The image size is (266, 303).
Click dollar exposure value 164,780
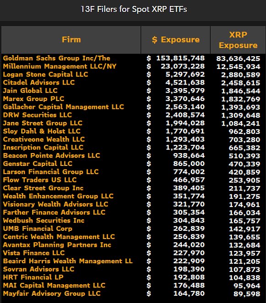pyautogui.click(x=189, y=293)
